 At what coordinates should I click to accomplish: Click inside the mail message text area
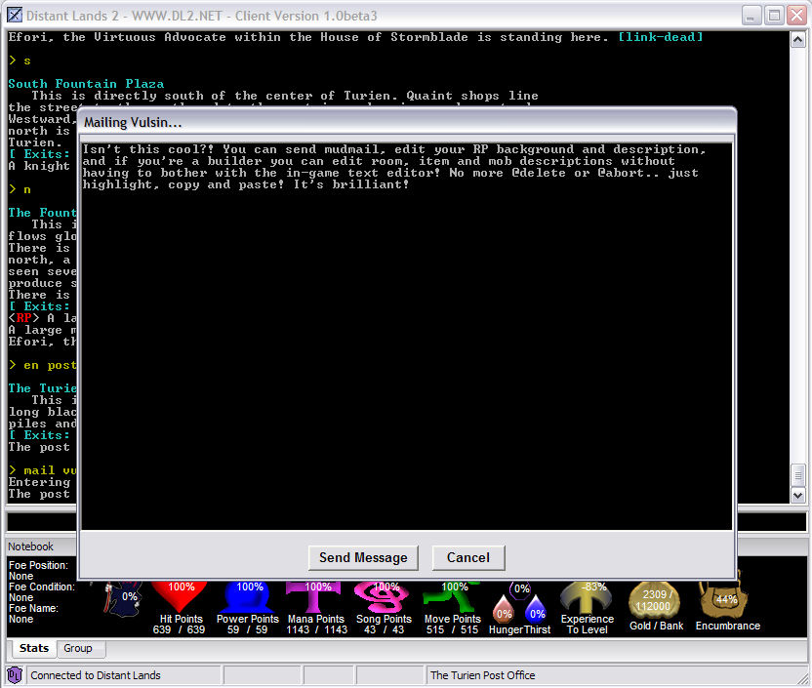pyautogui.click(x=405, y=342)
